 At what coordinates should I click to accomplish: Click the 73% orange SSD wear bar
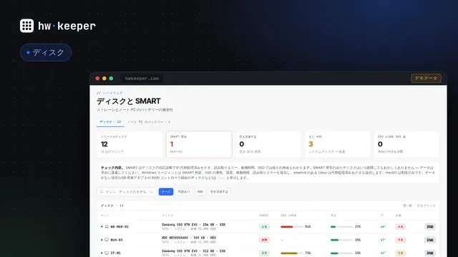click(291, 253)
